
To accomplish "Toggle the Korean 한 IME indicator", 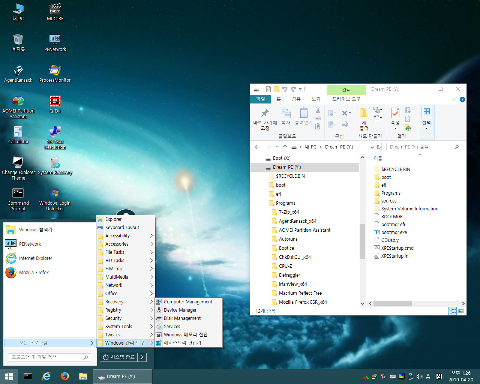I will 439,376.
